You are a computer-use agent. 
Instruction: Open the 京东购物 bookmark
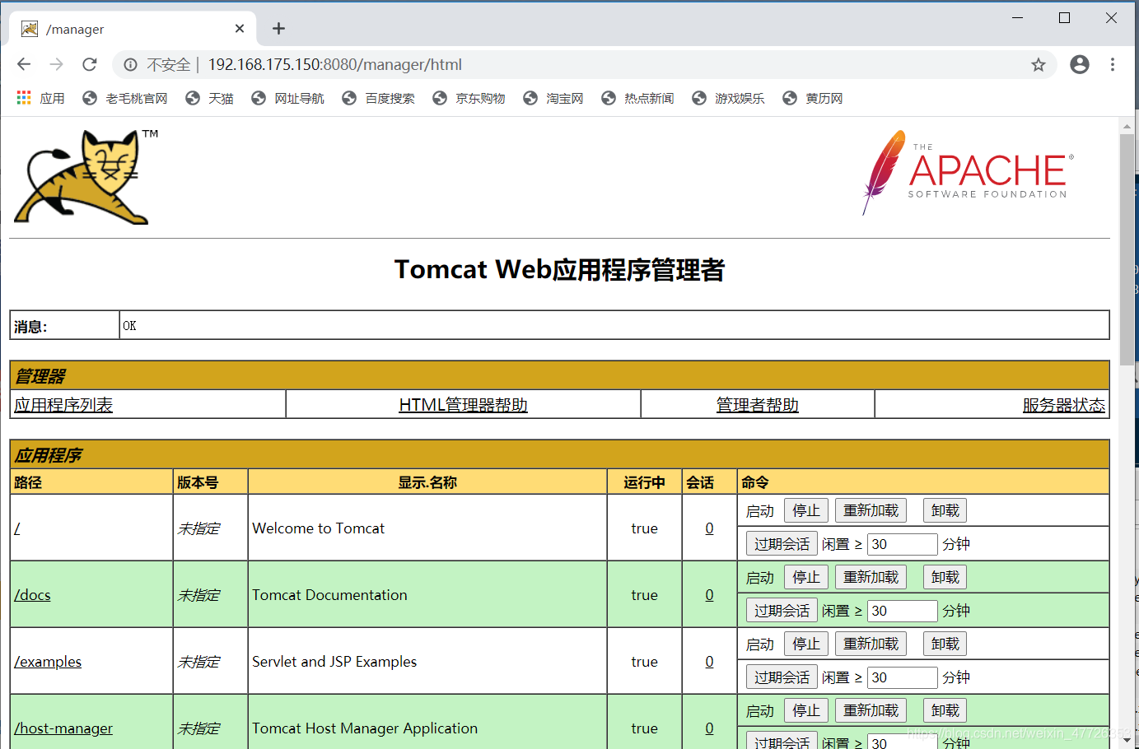pos(469,98)
